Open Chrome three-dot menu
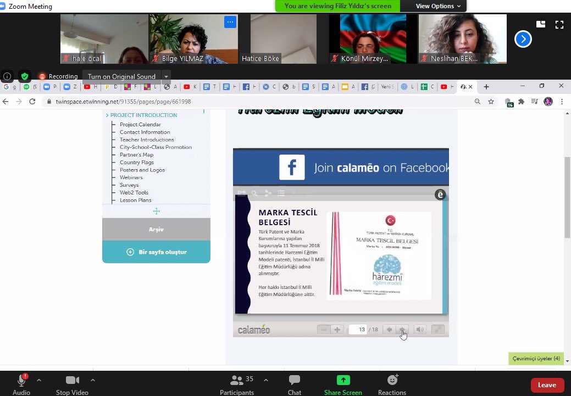The height and width of the screenshot is (396, 571). [562, 102]
